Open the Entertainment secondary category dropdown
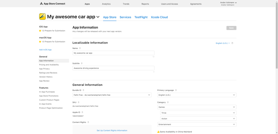 [197, 125]
